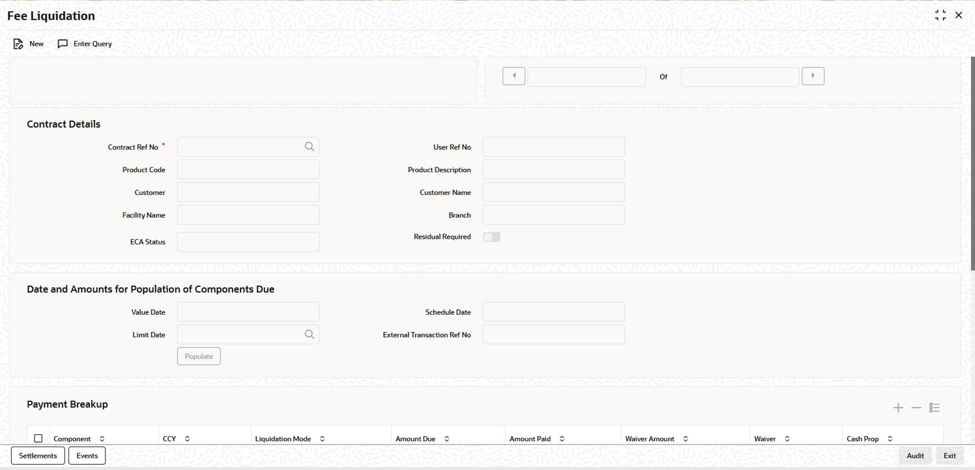Viewport: 975px width, 470px height.
Task: Click the Facility Name field
Action: (x=248, y=215)
